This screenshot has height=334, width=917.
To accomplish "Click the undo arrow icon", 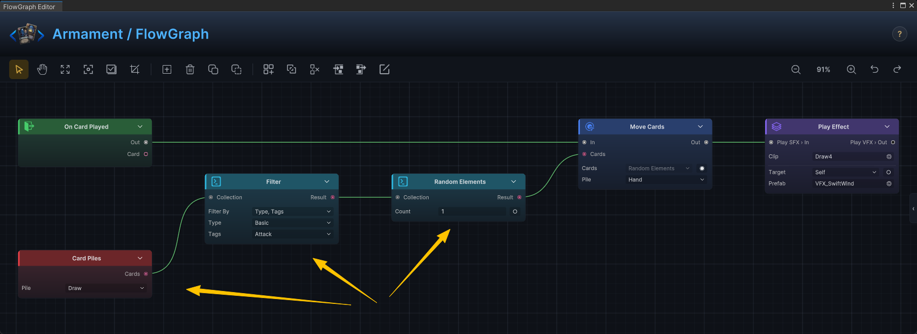I will click(874, 69).
